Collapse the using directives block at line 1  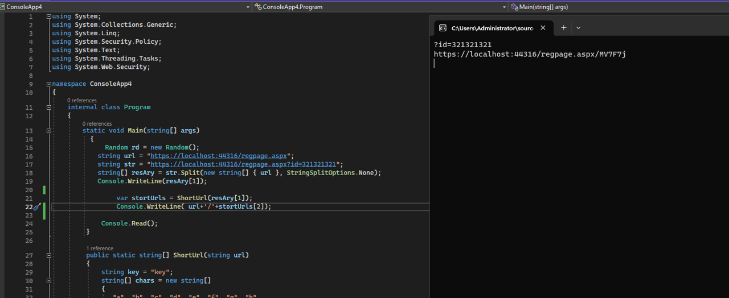49,16
